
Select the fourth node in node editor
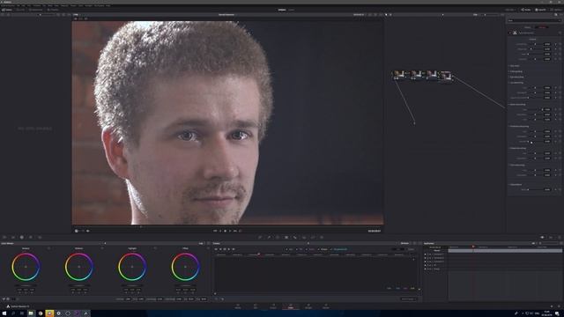tap(446, 75)
